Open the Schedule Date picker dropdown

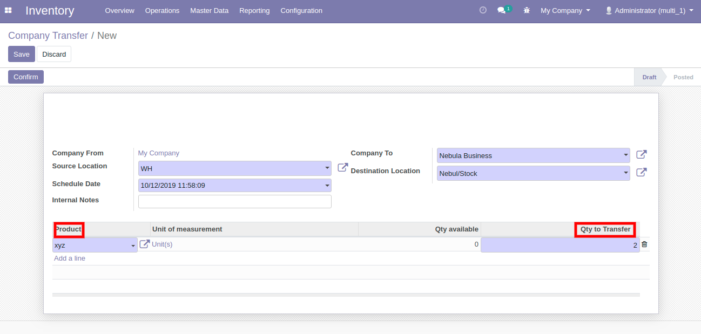(x=327, y=186)
